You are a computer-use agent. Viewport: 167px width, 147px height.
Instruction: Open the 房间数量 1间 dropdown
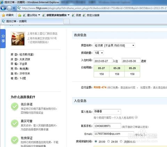[99, 53]
